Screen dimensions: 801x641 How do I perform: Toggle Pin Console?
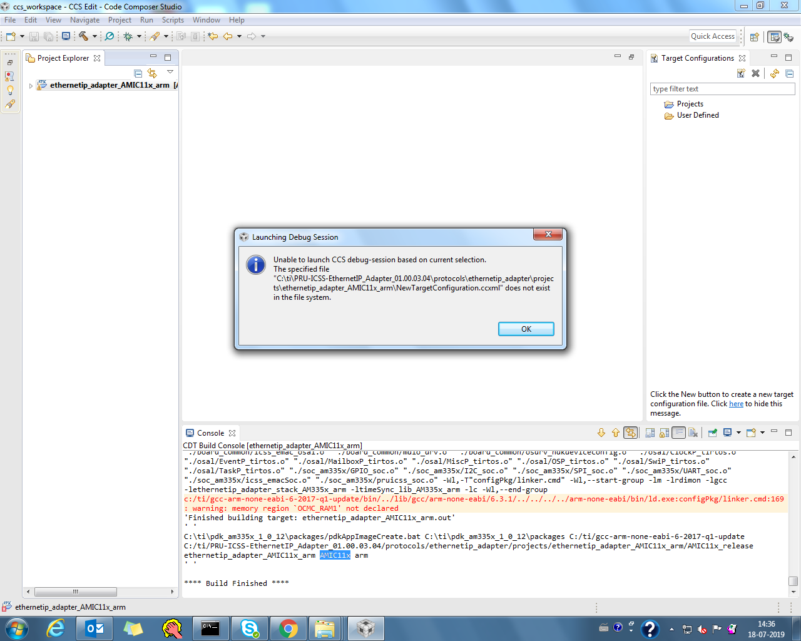pyautogui.click(x=712, y=433)
